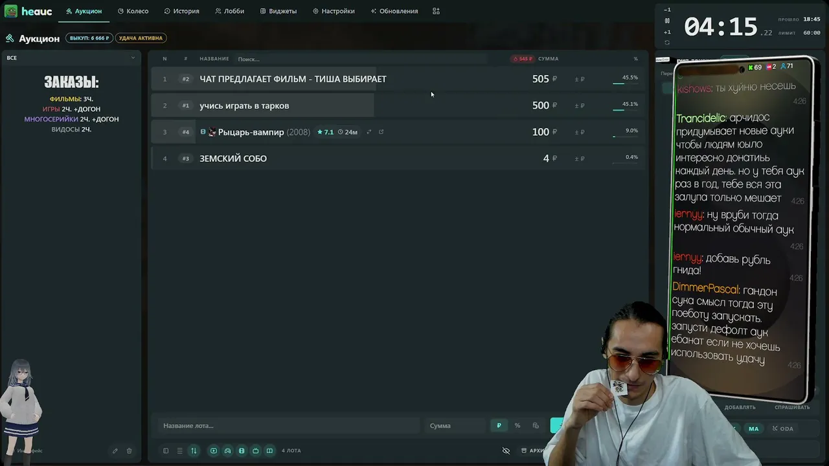The image size is (829, 466).
Task: Toggle the film strip category filter
Action: [242, 450]
